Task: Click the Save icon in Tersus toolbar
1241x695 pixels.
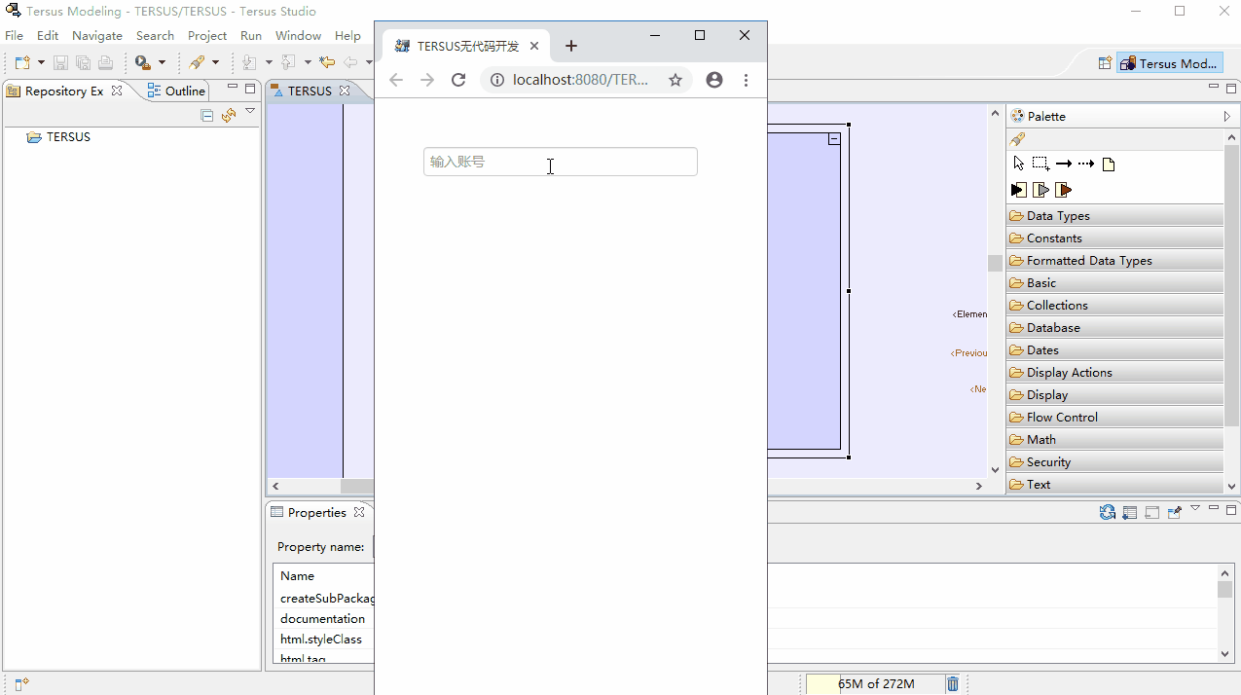Action: click(x=60, y=62)
